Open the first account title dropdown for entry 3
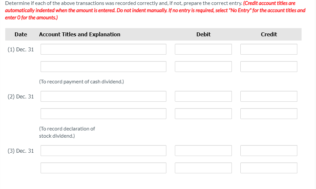316x189 pixels. (x=103, y=150)
